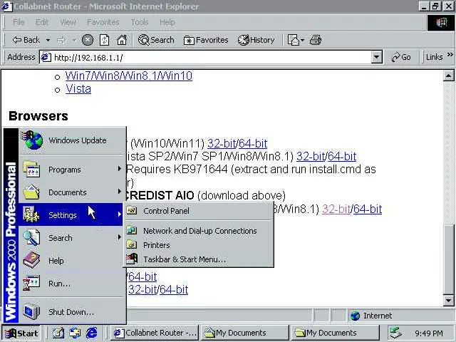Open the Run... dialog
The height and width of the screenshot is (342, 456).
click(72, 284)
